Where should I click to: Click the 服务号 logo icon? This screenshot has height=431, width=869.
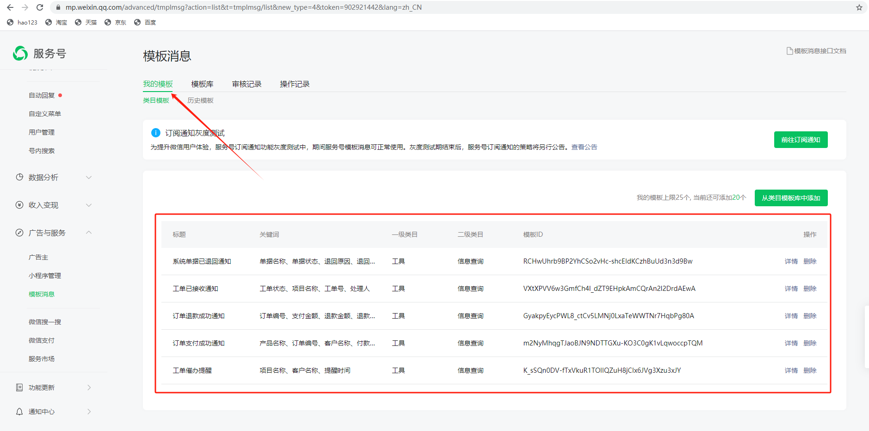20,54
